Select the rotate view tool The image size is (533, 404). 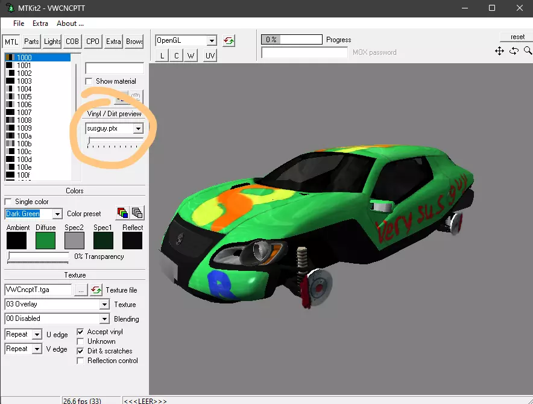(514, 51)
